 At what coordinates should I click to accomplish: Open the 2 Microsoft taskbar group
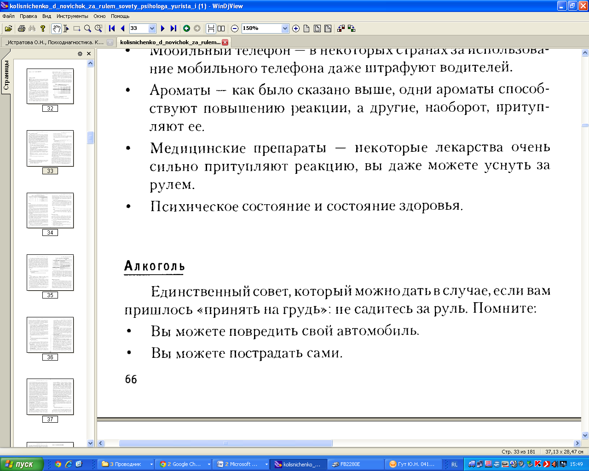[x=241, y=464]
